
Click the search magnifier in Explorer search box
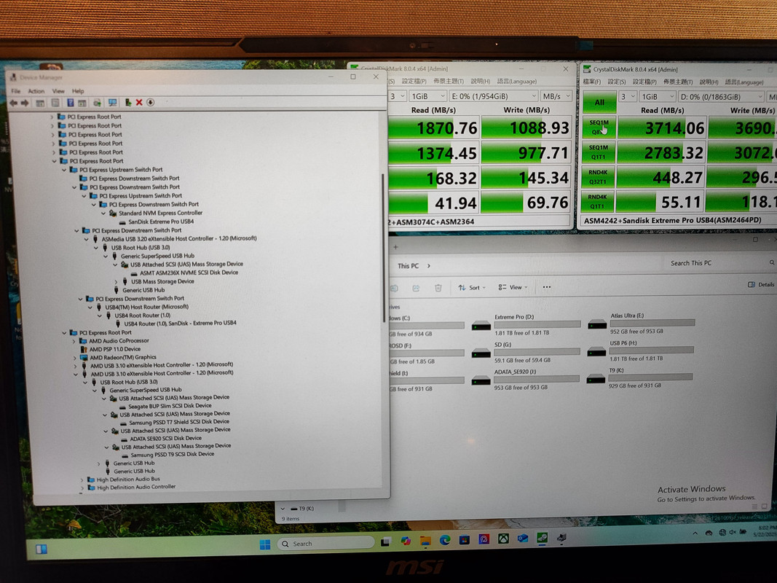pos(772,263)
